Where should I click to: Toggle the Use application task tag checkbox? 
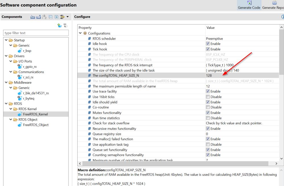pyautogui.click(x=208, y=144)
